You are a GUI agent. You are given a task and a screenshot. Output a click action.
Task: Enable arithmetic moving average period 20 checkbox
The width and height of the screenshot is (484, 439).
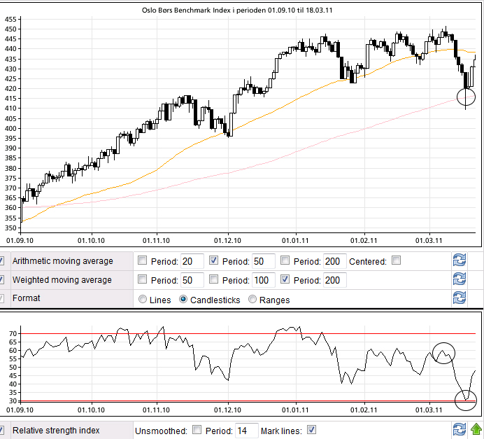tap(143, 261)
